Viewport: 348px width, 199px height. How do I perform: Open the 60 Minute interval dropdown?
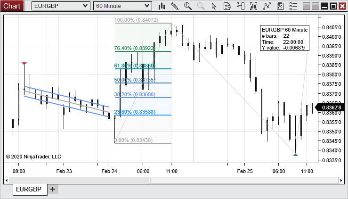123,6
